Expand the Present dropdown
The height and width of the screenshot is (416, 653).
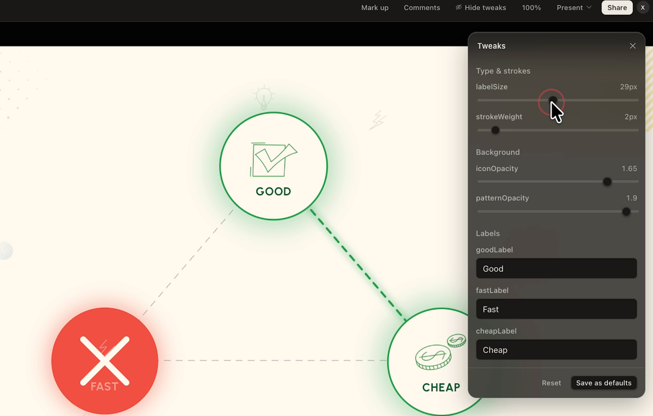tap(574, 8)
